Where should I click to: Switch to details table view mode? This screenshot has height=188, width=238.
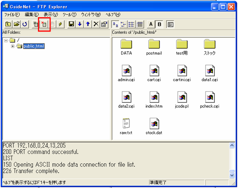point(140,24)
